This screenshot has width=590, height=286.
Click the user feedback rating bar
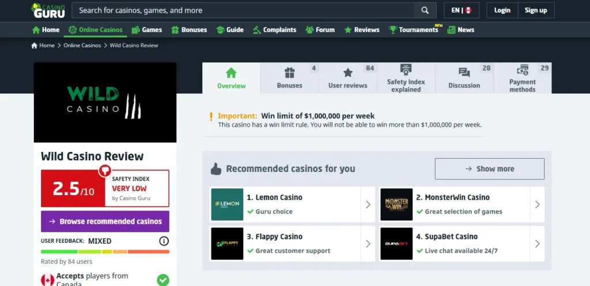[x=105, y=252]
